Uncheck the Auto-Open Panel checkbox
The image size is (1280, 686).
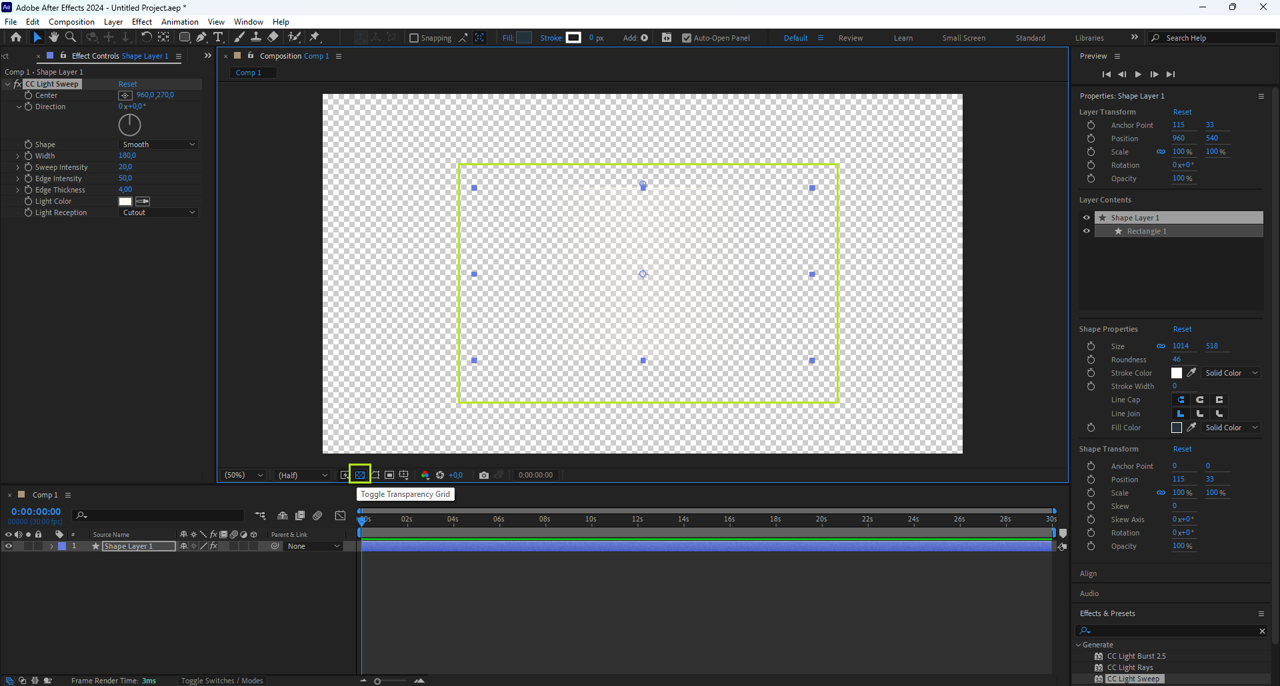point(687,38)
